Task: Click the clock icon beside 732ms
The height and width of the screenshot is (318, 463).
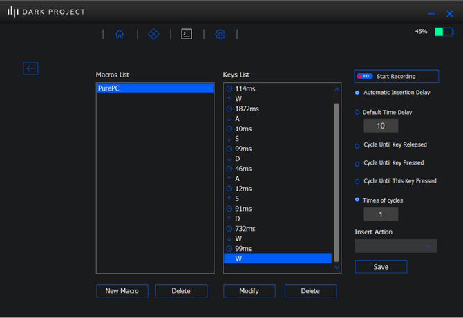Action: 229,229
